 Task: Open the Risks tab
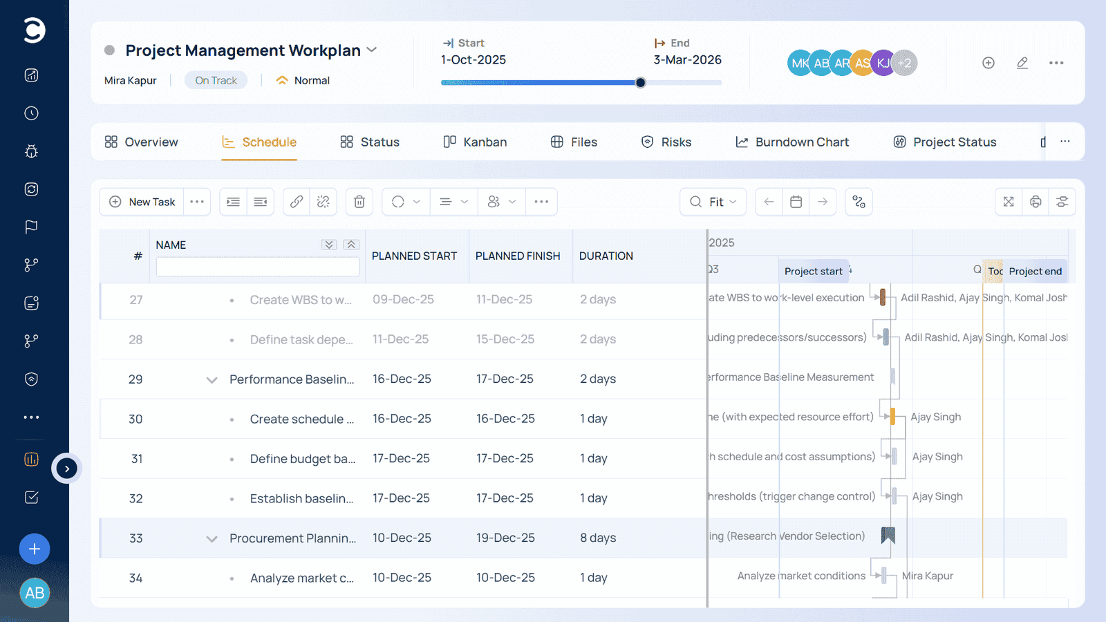[x=666, y=142]
